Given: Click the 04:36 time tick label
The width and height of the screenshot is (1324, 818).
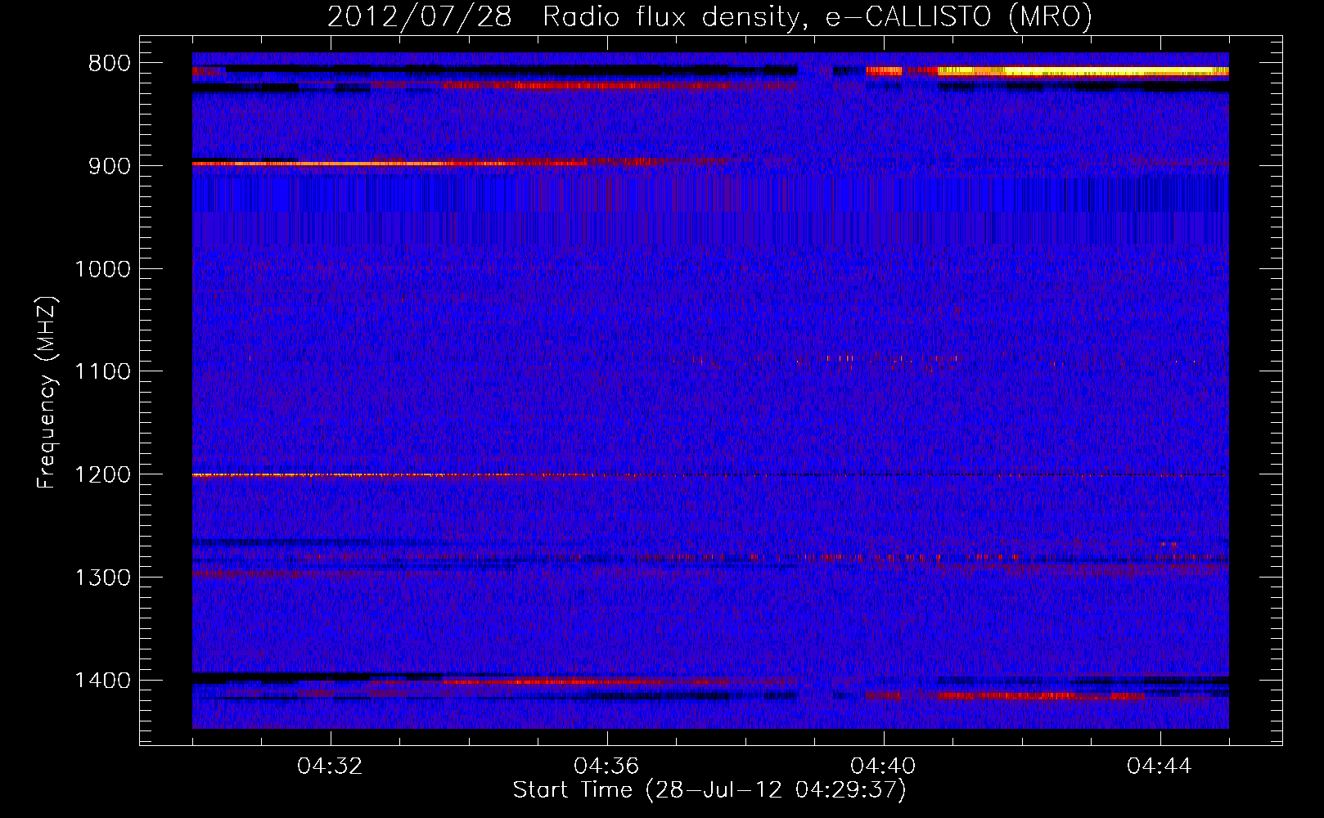Looking at the screenshot, I should click(606, 766).
